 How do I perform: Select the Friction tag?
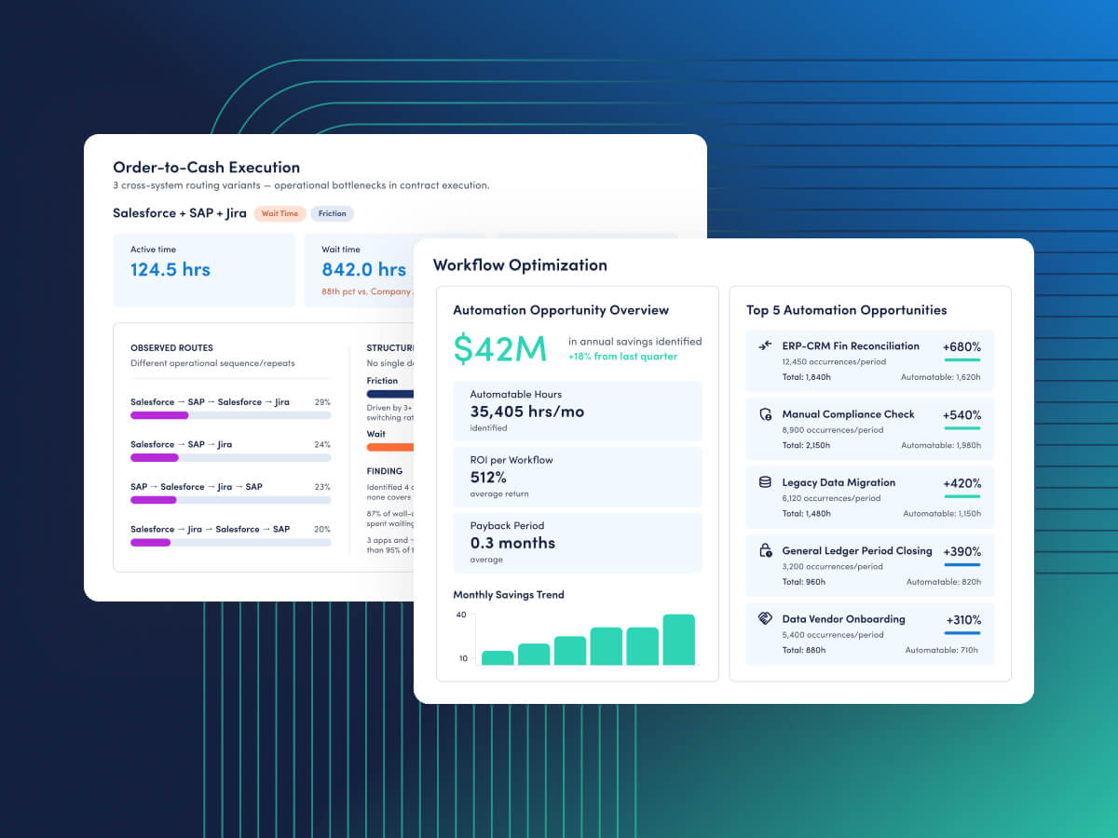[x=332, y=213]
